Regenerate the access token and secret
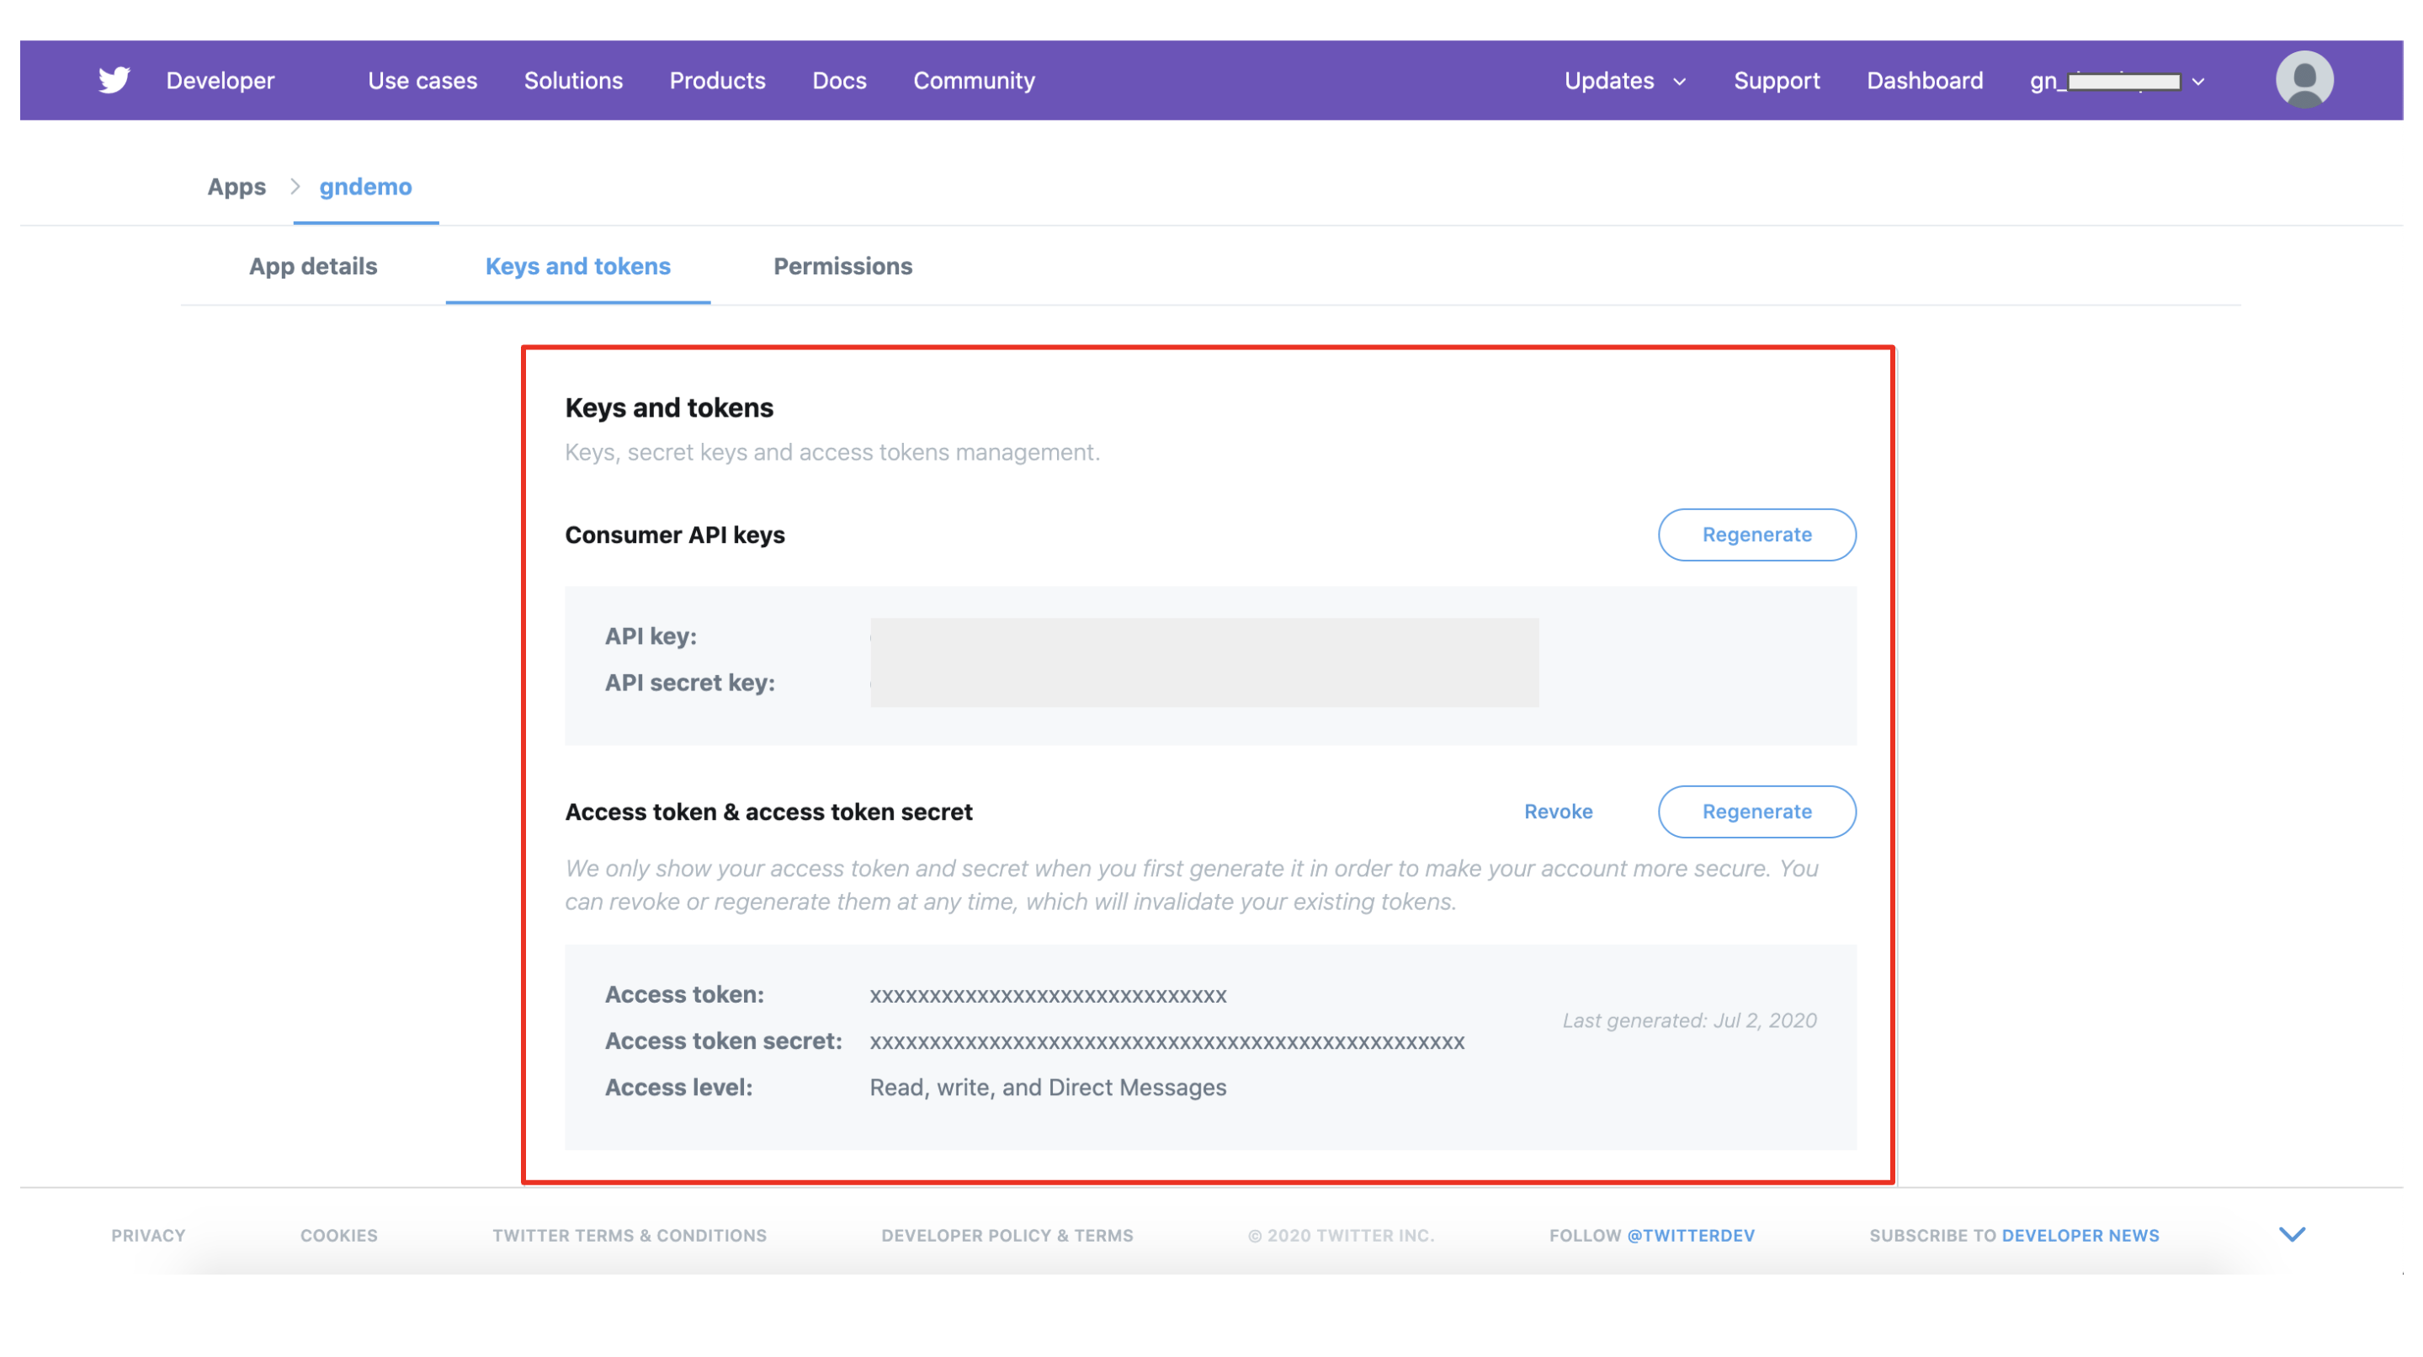The image size is (2423, 1357). point(1756,812)
